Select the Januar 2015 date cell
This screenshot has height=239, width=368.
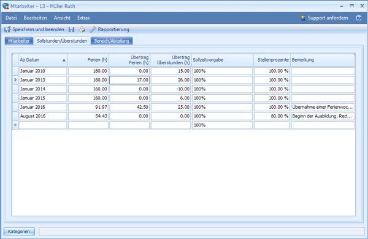pyautogui.click(x=43, y=98)
